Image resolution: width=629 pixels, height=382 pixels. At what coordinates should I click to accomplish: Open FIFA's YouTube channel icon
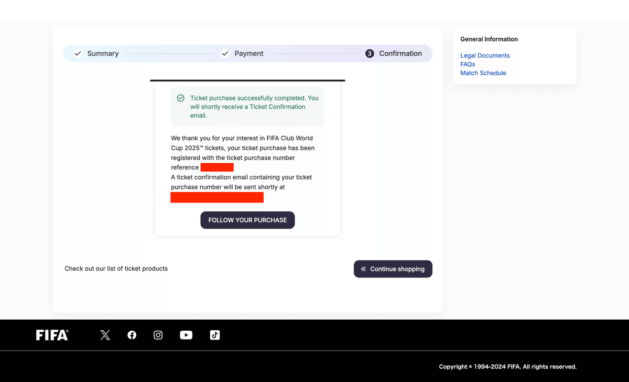tap(186, 335)
